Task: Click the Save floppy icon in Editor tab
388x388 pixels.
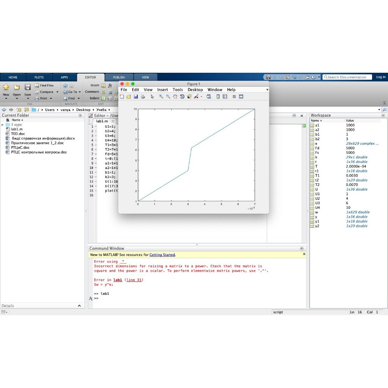Action: coord(27,87)
